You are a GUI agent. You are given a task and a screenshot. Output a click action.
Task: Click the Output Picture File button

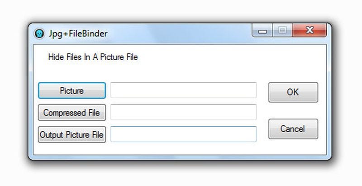click(72, 134)
